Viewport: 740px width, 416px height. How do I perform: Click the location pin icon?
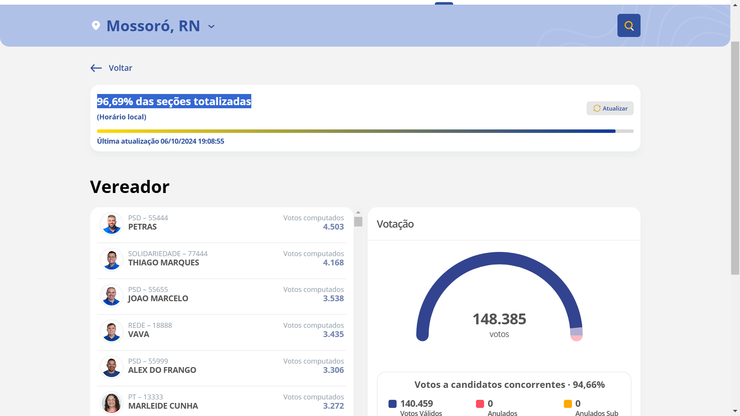(96, 25)
